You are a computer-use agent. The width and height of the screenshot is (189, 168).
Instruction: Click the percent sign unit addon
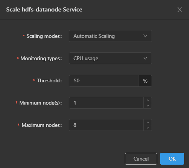coord(145,81)
